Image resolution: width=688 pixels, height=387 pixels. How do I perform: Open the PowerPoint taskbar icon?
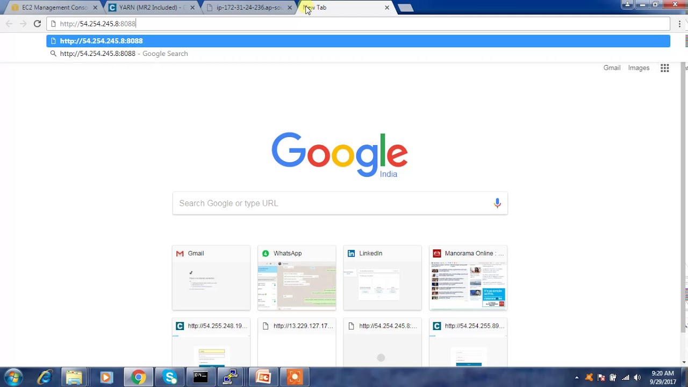point(263,377)
